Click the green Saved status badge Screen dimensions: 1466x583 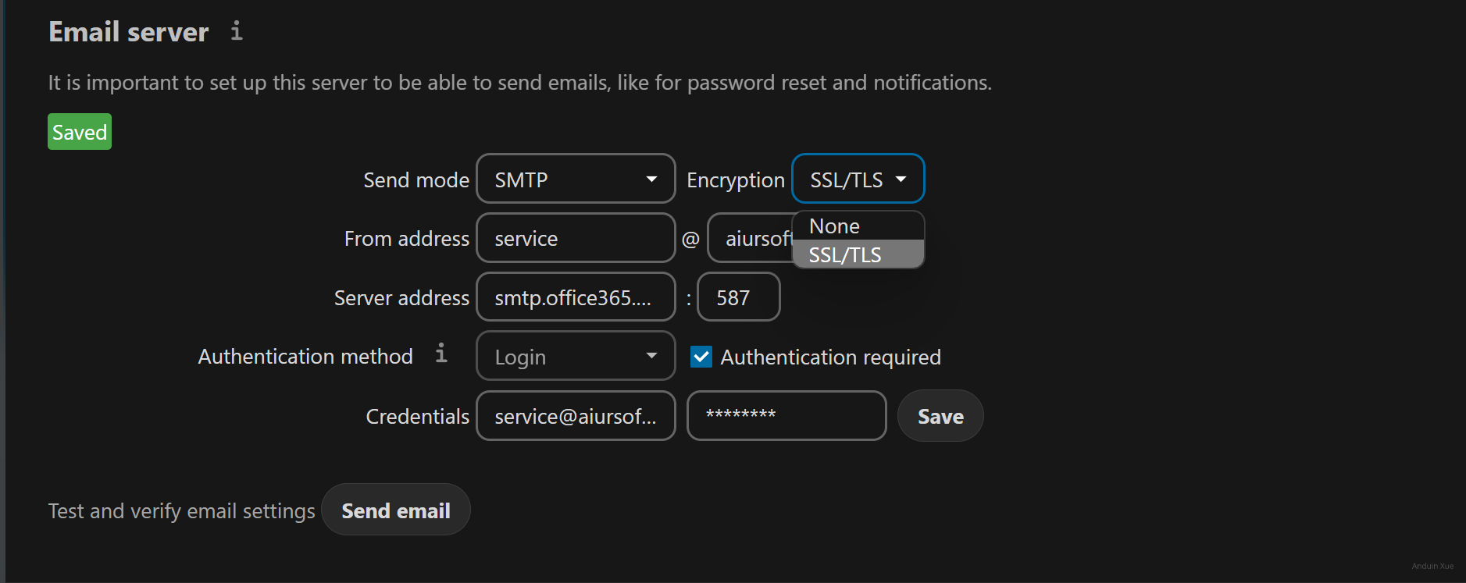coord(80,132)
